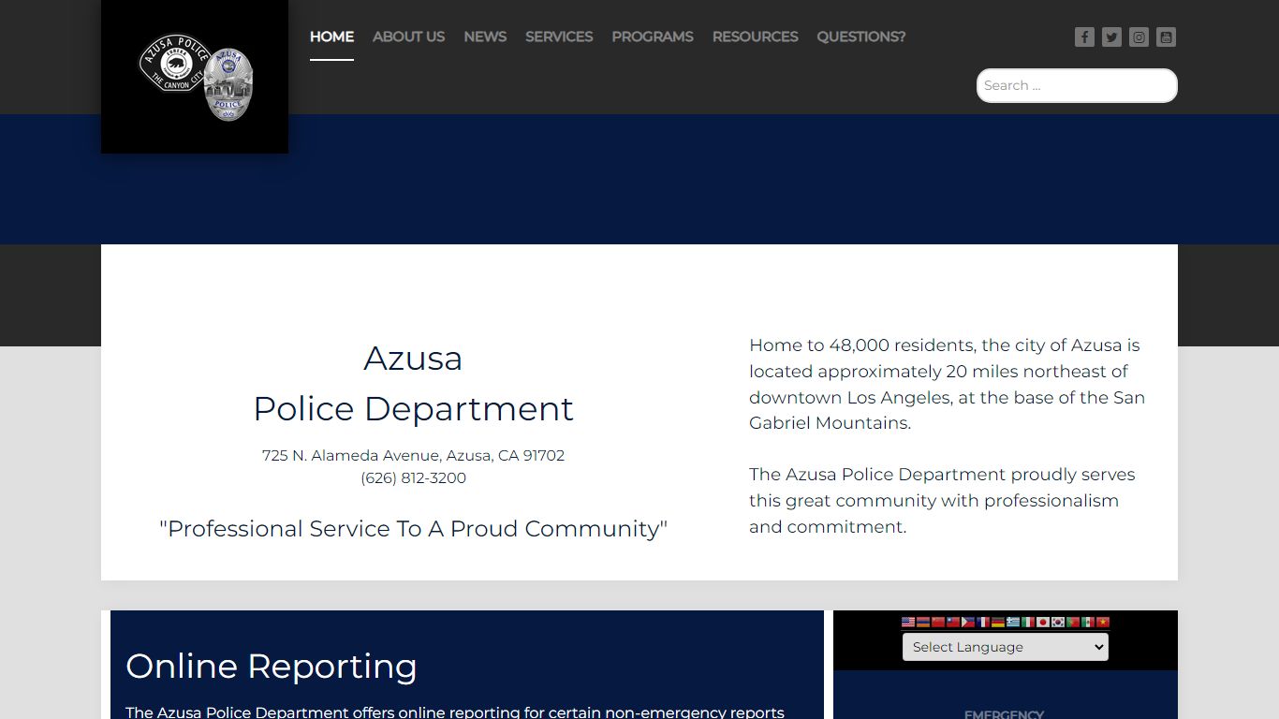Click the phone number (626) 812-3200
This screenshot has width=1279, height=719.
tap(413, 477)
